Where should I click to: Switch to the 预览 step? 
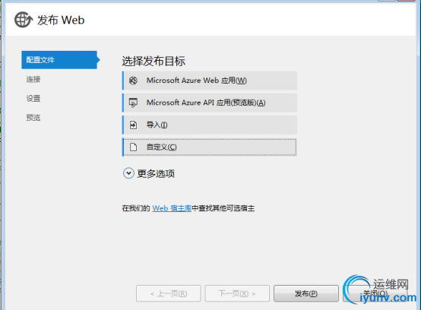(x=33, y=118)
